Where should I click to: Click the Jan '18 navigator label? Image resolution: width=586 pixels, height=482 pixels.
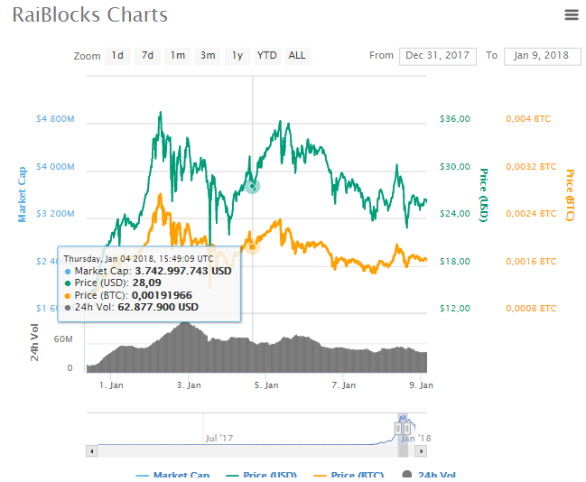pyautogui.click(x=416, y=438)
